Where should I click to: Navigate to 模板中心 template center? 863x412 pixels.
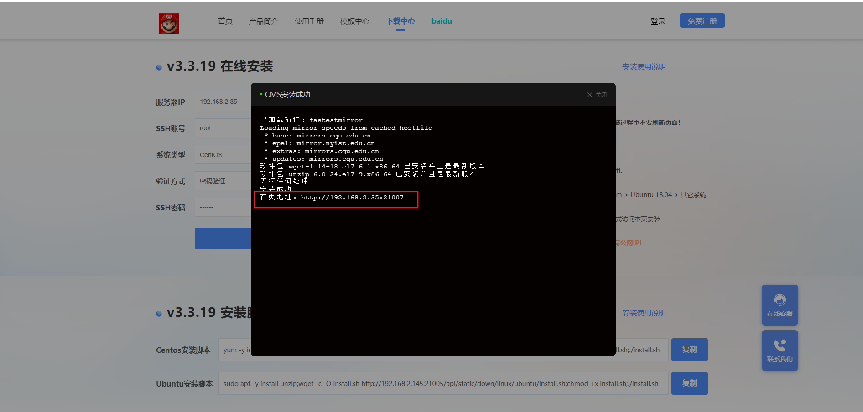point(354,21)
